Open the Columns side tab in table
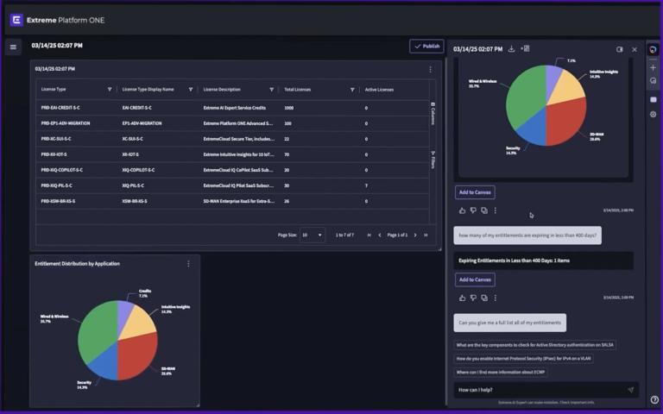 pos(433,113)
